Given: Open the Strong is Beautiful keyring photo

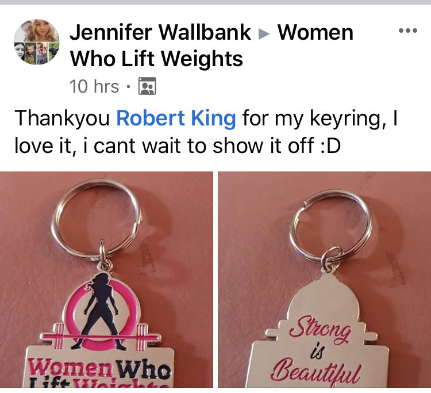Looking at the screenshot, I should [324, 279].
